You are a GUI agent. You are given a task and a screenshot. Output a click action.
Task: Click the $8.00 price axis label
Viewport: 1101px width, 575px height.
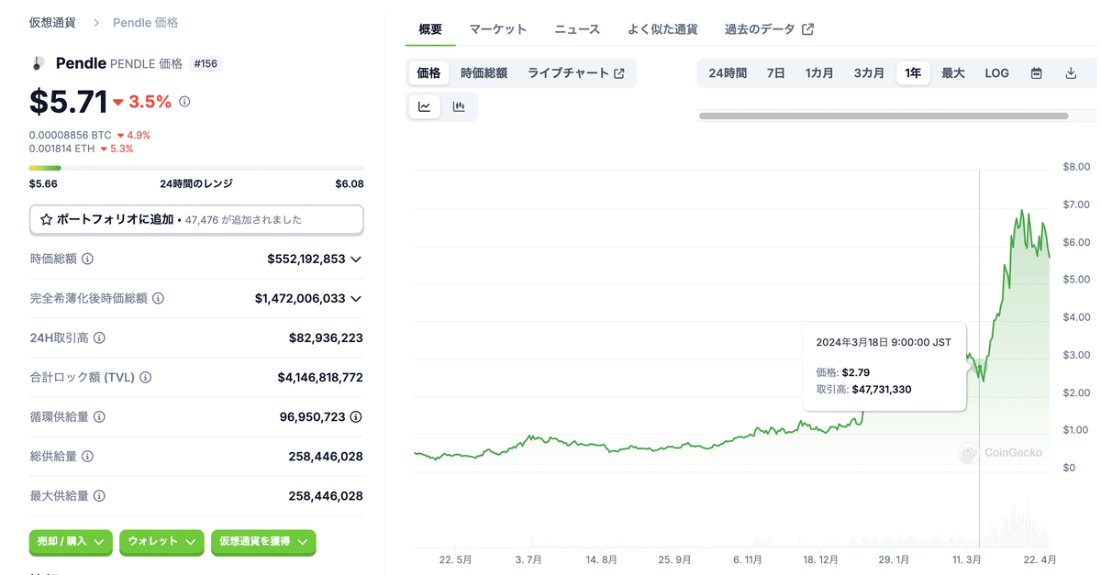coord(1077,167)
